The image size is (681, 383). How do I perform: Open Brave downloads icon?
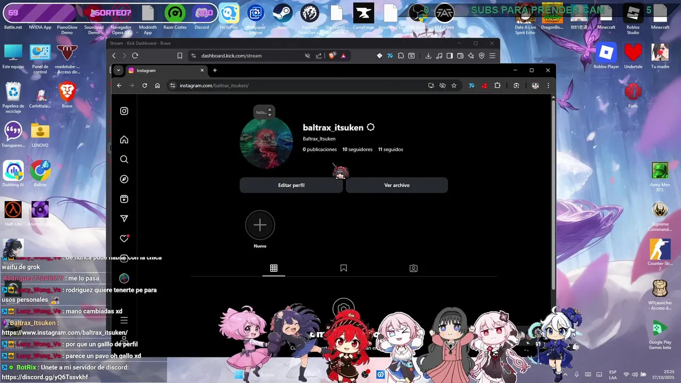(428, 55)
